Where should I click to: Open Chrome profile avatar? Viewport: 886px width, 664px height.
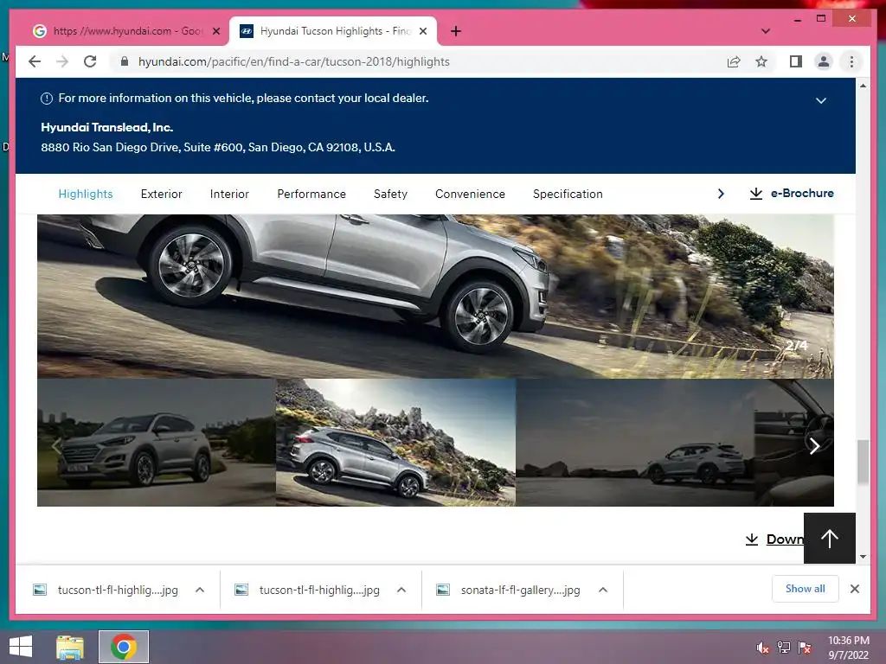click(x=824, y=61)
